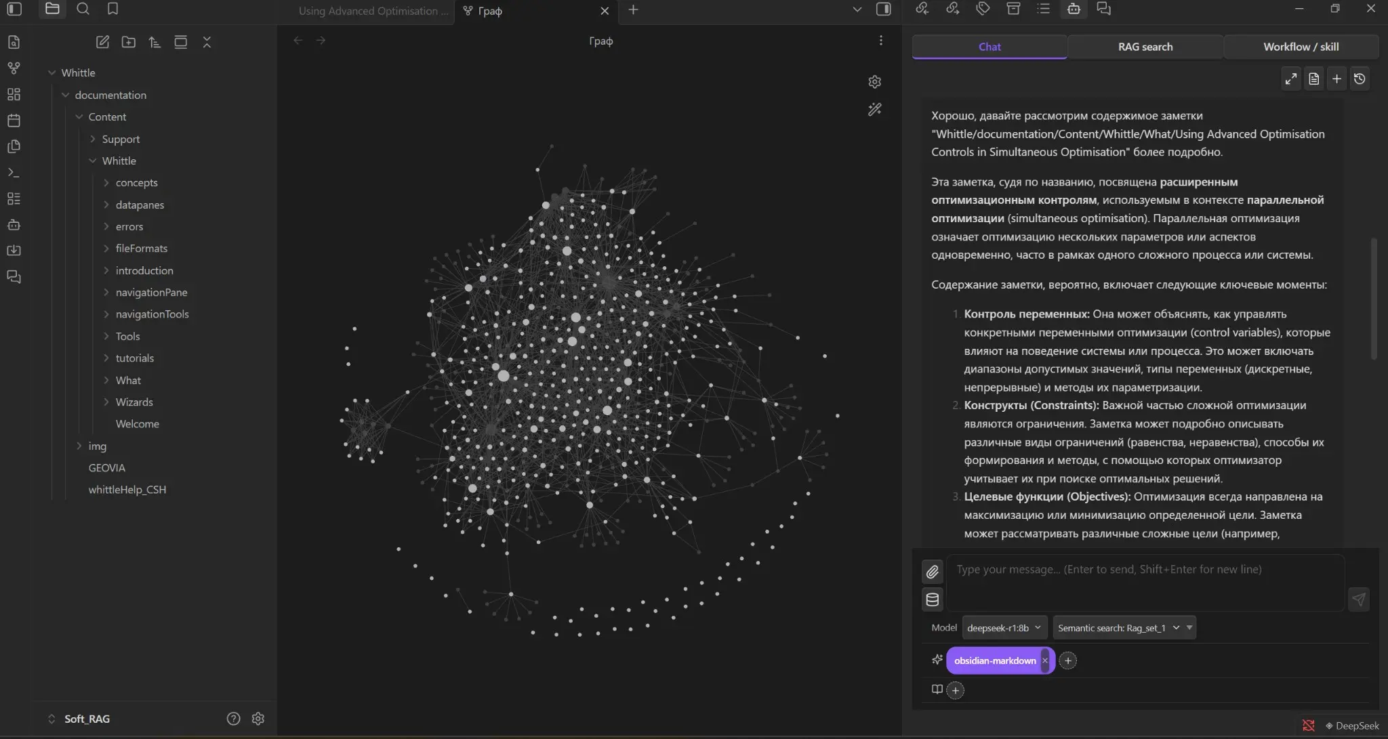
Task: Open the file explorer folder icon
Action: coord(52,9)
